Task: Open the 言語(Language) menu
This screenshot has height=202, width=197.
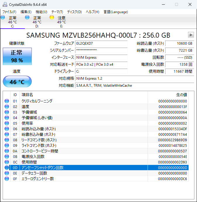Action: (116, 12)
